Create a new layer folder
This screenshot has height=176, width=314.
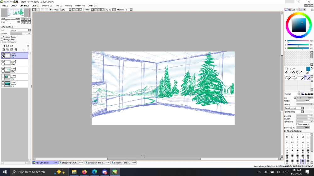12,46
